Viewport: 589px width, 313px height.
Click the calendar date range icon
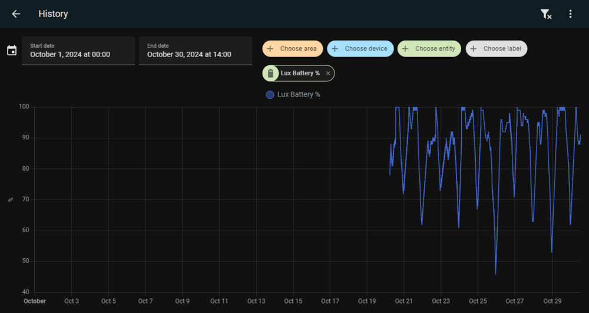[12, 51]
